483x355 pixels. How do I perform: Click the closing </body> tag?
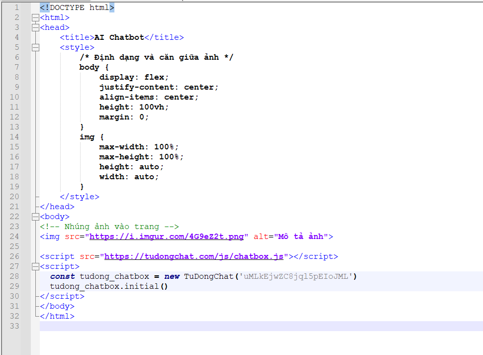[x=57, y=306]
